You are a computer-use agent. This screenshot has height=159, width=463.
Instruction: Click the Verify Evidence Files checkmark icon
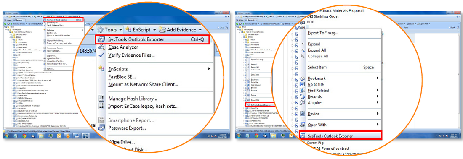click(101, 55)
